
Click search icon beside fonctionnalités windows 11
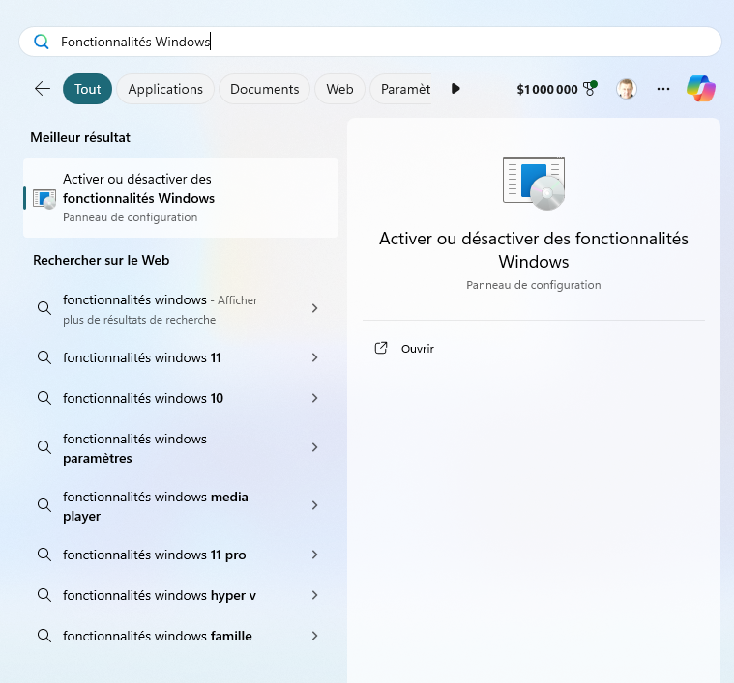click(44, 357)
